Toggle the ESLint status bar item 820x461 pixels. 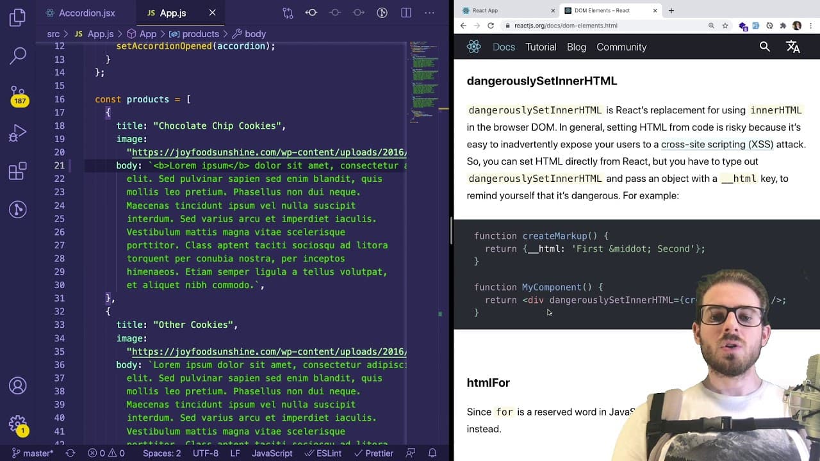324,453
